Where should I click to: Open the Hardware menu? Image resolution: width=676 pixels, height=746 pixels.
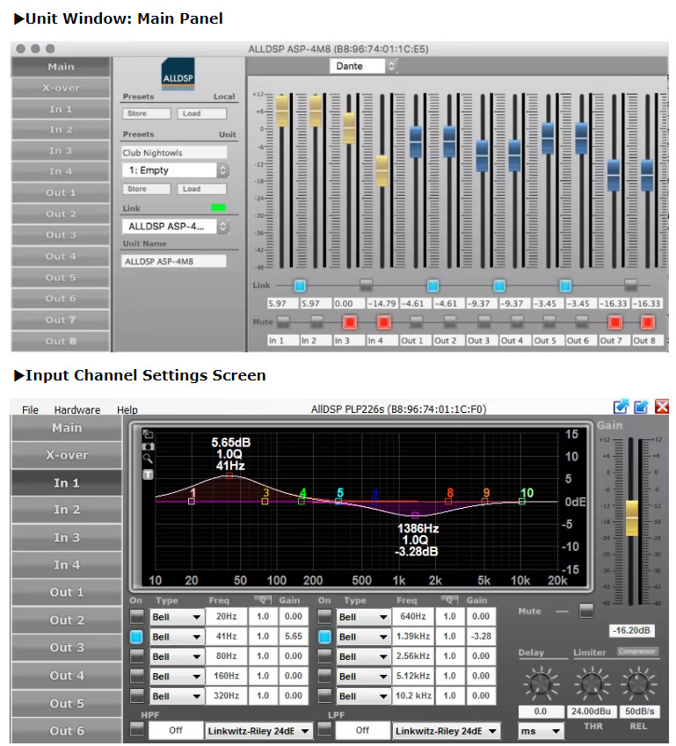pyautogui.click(x=77, y=409)
